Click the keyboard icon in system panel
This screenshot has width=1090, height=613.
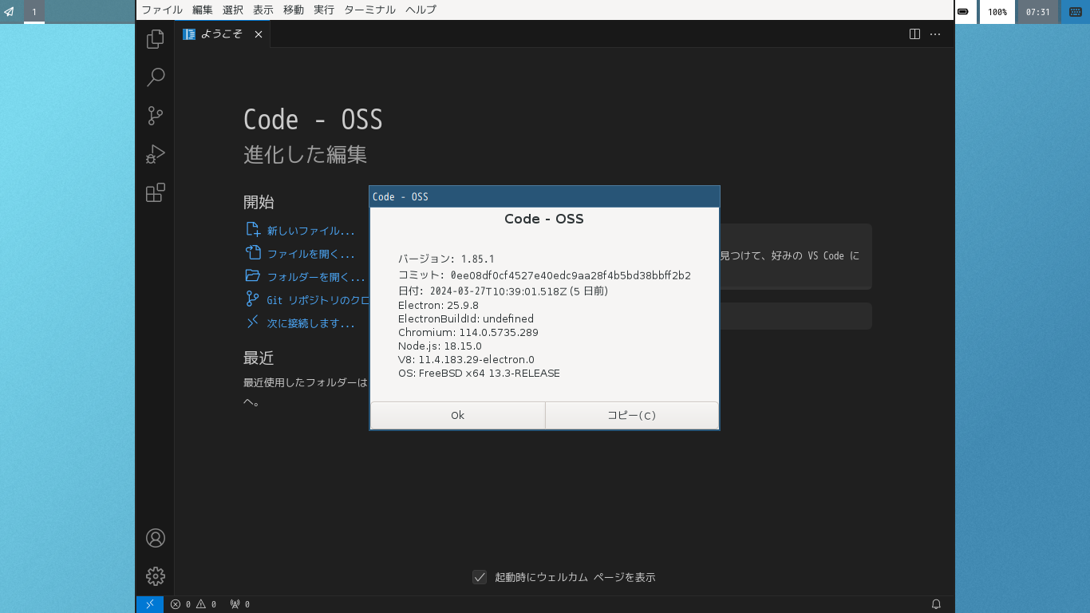[x=1076, y=12]
